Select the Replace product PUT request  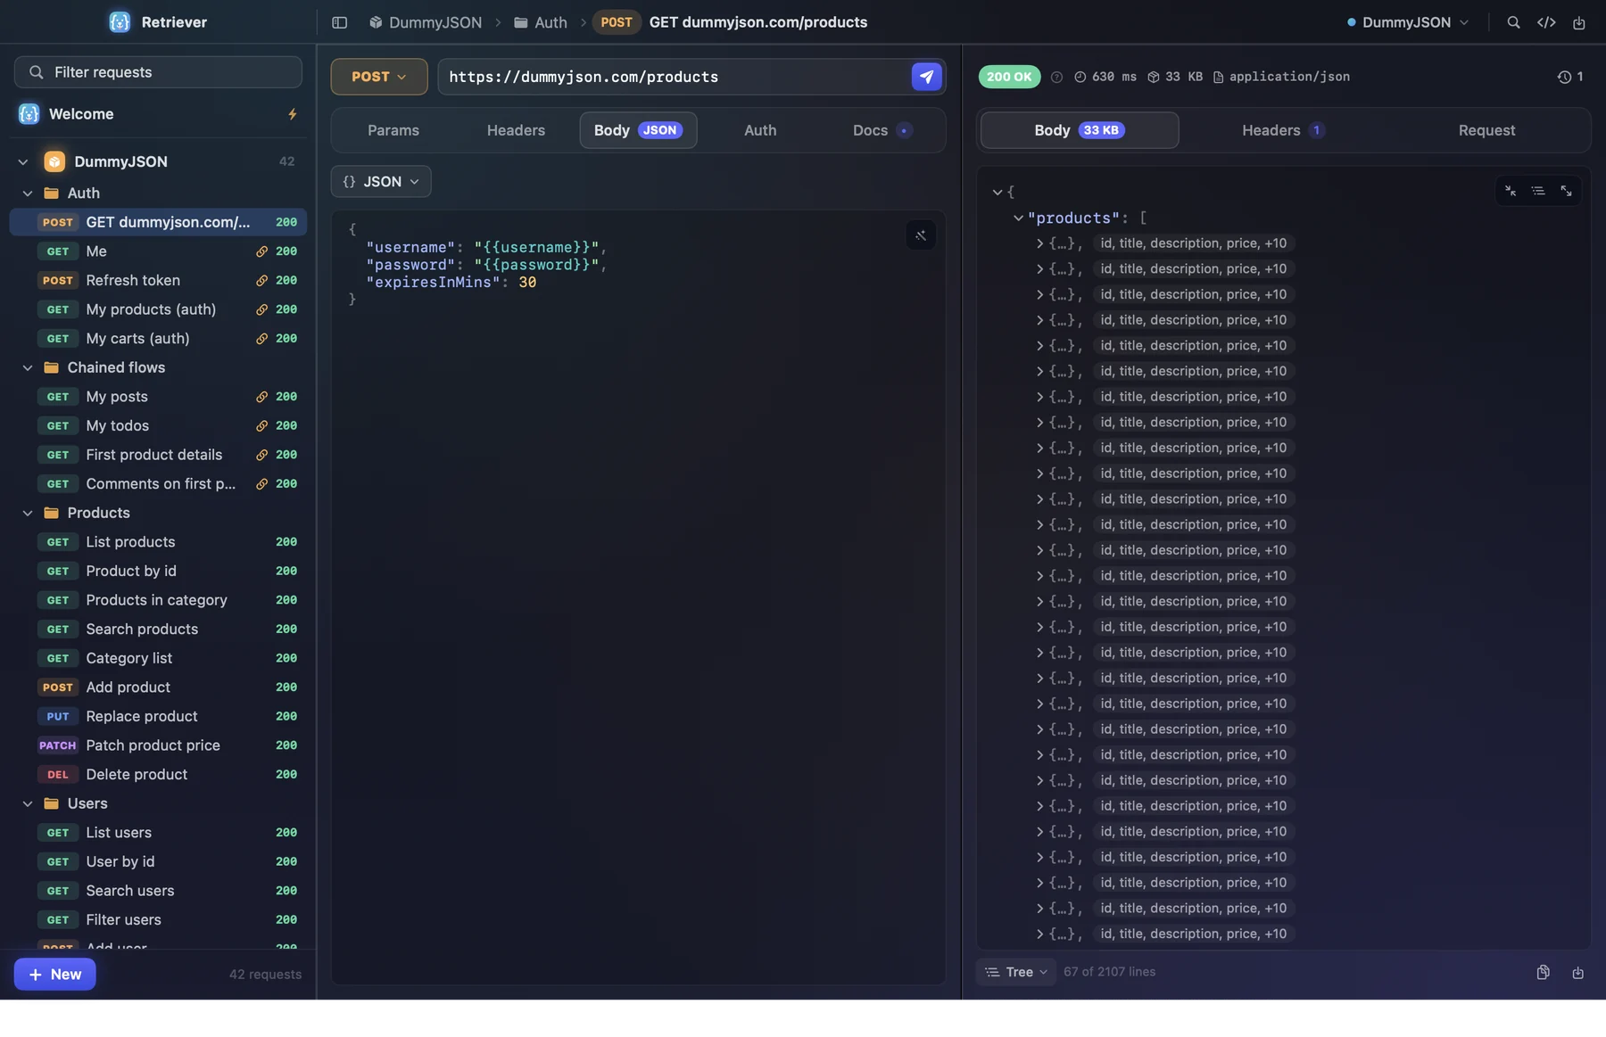coord(158,717)
